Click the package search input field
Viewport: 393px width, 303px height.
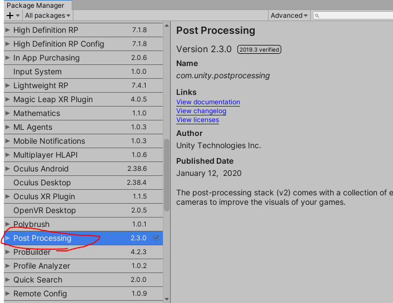tap(356, 16)
